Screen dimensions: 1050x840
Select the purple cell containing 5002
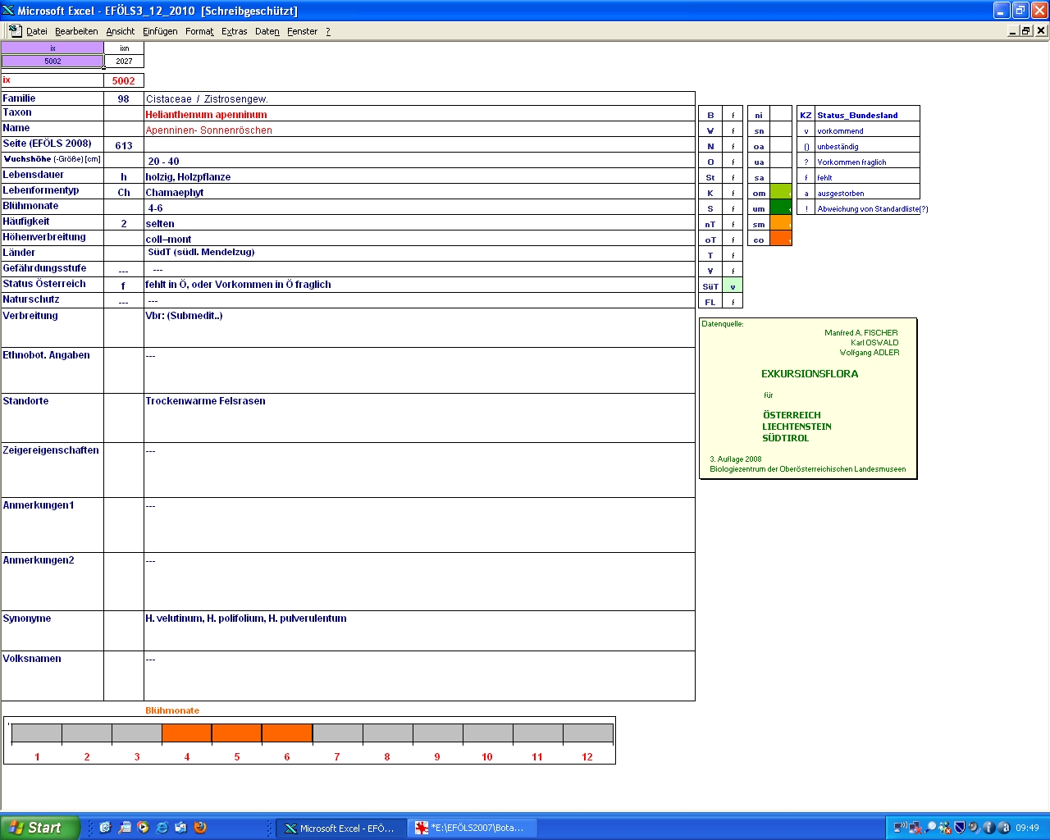pos(52,62)
